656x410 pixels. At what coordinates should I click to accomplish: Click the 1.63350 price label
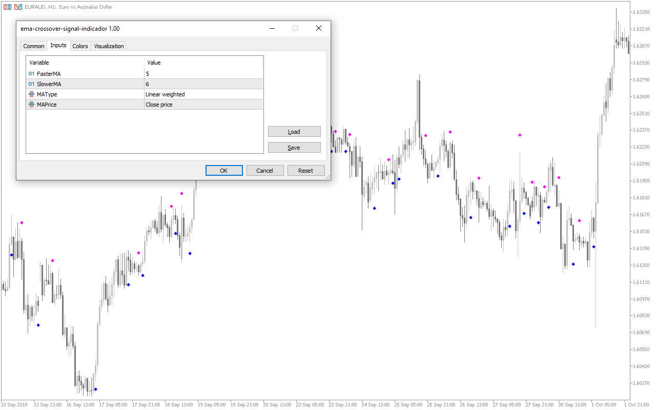coord(642,12)
